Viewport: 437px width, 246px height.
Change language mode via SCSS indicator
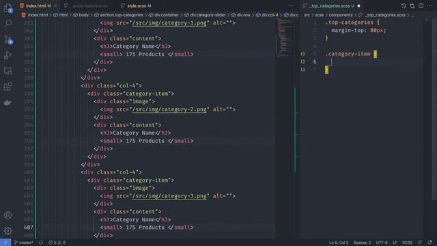(407, 243)
